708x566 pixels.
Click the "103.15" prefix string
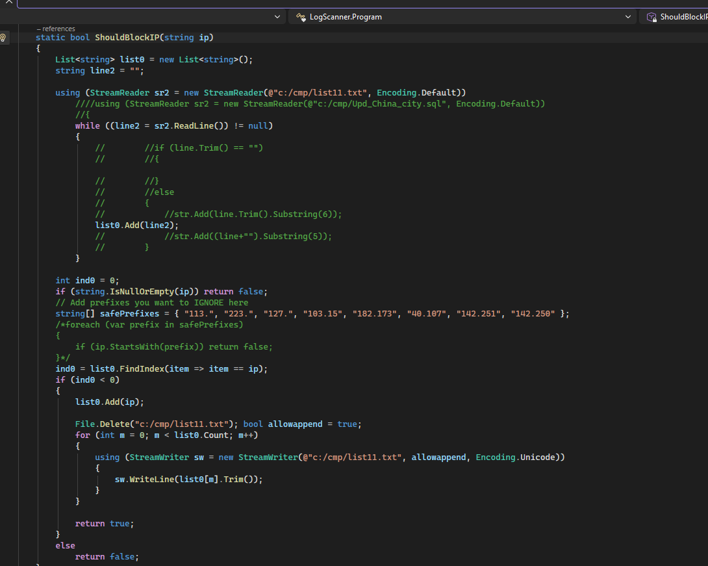pos(322,313)
